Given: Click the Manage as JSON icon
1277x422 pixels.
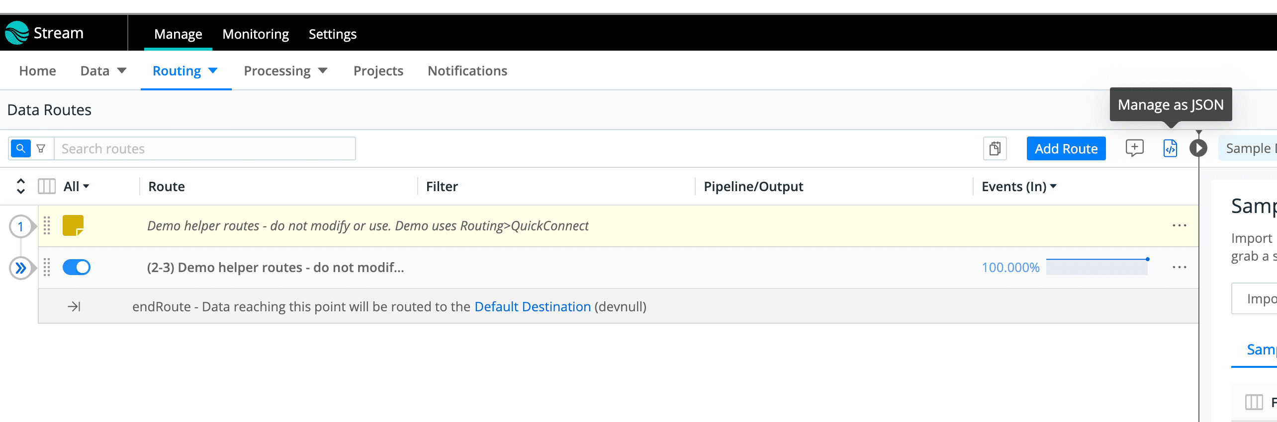Looking at the screenshot, I should 1170,148.
